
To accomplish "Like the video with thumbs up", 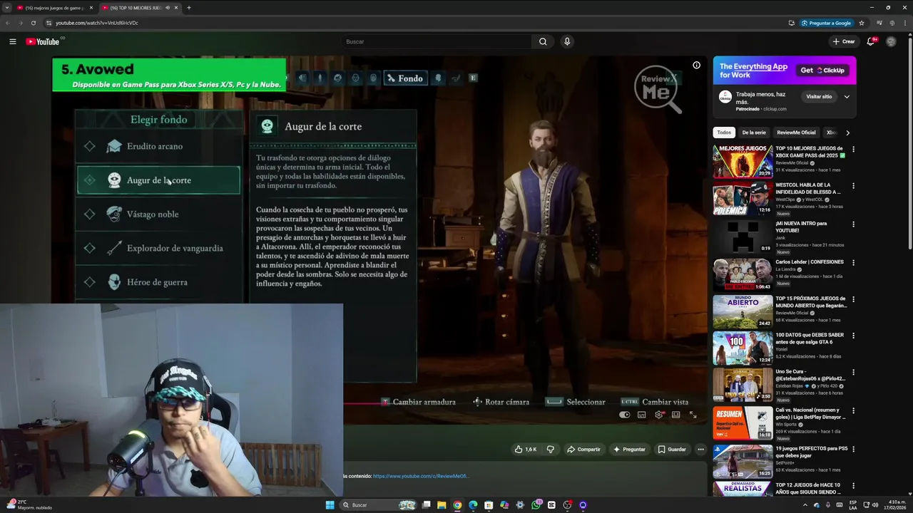I will (526, 449).
